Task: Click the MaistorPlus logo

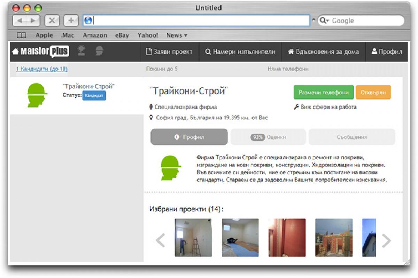Action: coord(40,52)
